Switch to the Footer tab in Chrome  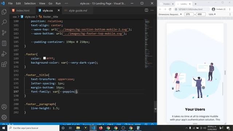[x=166, y=4]
